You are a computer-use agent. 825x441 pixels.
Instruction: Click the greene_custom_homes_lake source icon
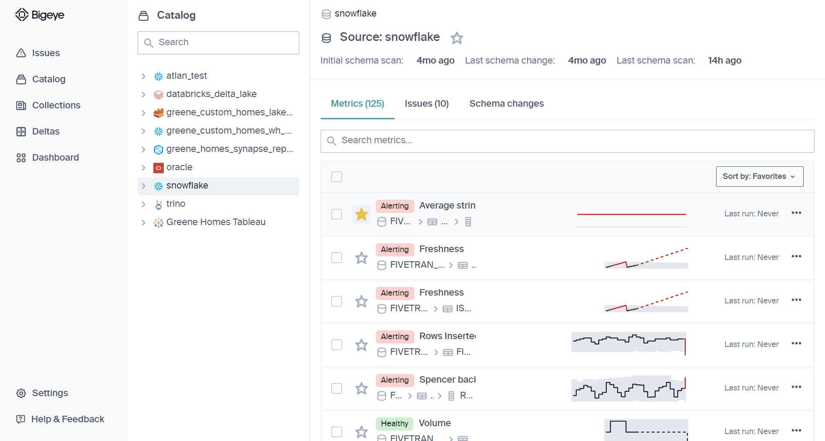[159, 113]
